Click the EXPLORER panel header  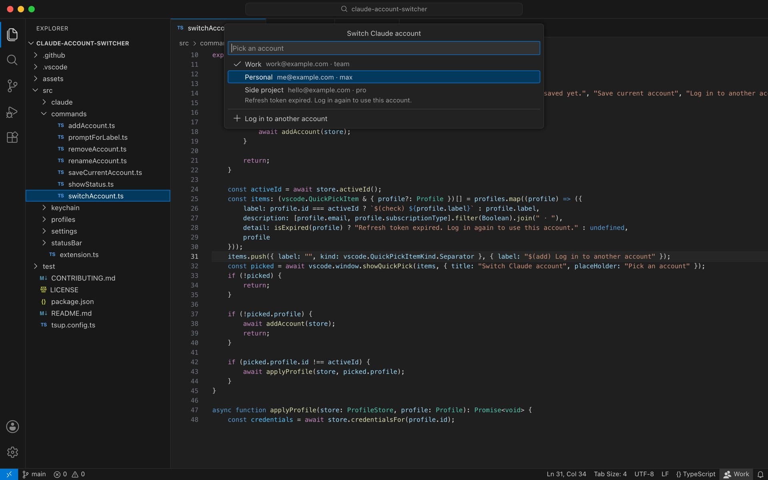[52, 28]
